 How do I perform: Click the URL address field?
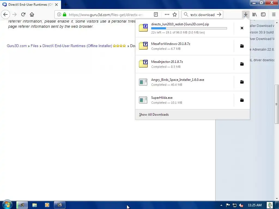pyautogui.click(x=106, y=15)
